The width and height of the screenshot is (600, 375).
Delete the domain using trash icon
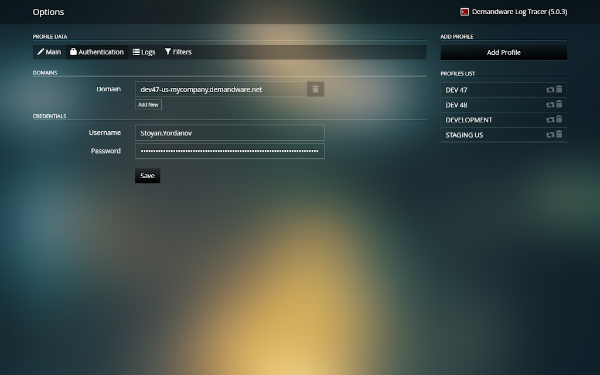pyautogui.click(x=315, y=89)
